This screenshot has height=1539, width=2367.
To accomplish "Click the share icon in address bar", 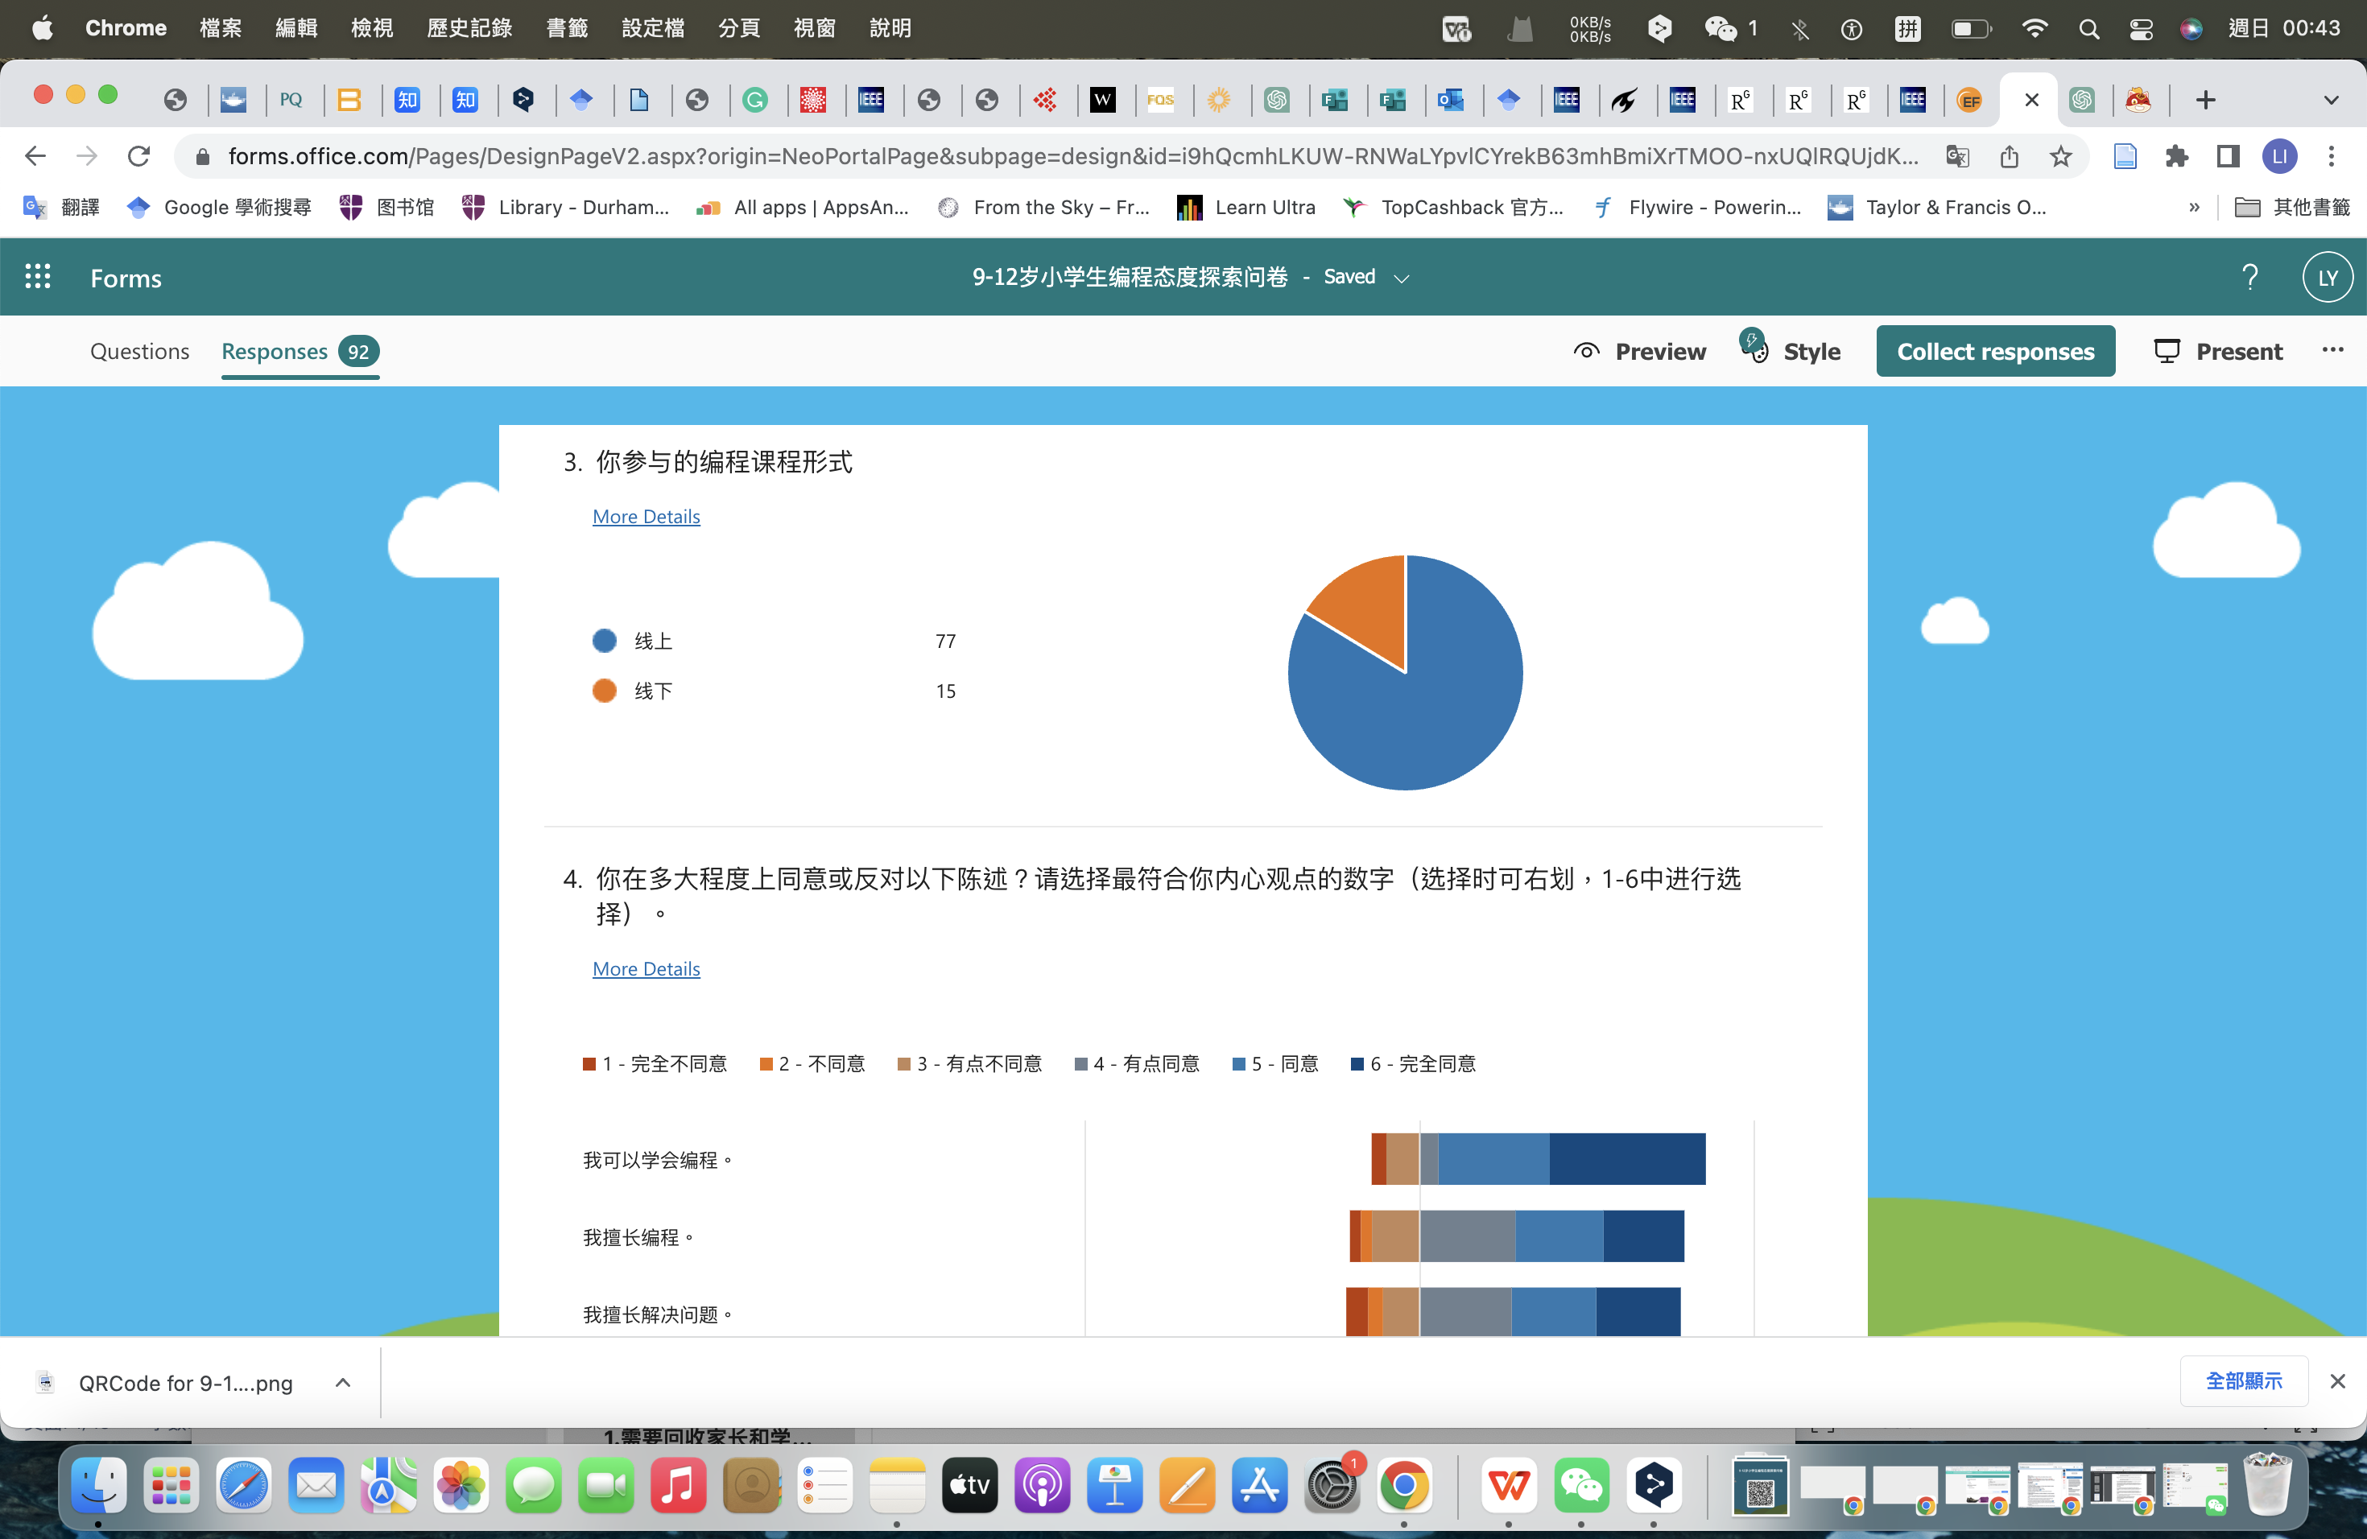I will 2009,156.
